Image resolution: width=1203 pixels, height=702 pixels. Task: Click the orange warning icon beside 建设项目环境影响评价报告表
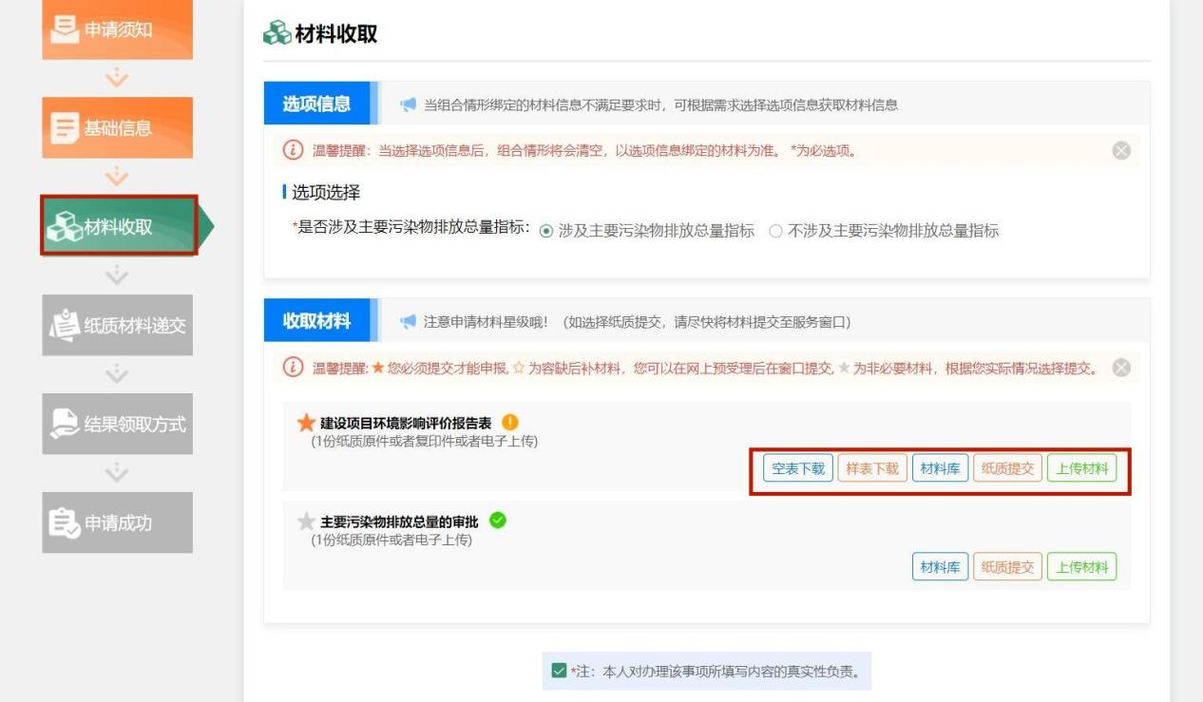pyautogui.click(x=510, y=423)
